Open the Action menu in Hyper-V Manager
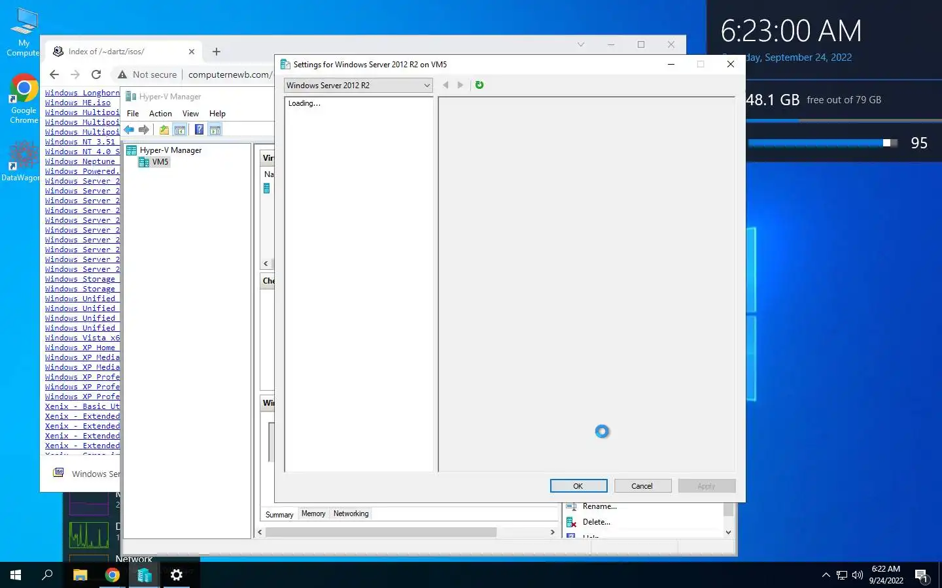942x588 pixels. coord(160,114)
